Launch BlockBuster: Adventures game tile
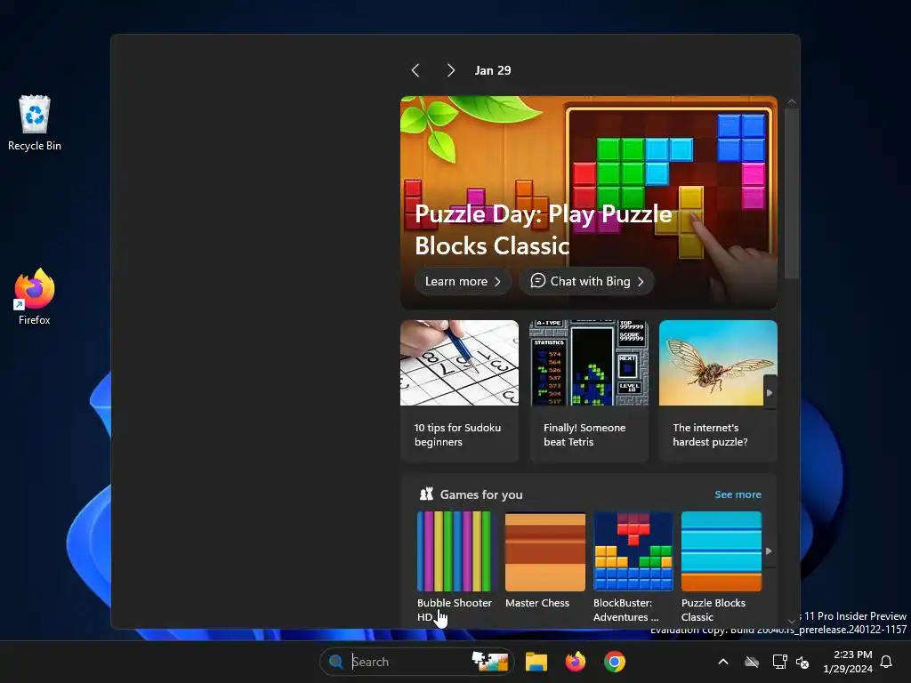 [x=633, y=551]
